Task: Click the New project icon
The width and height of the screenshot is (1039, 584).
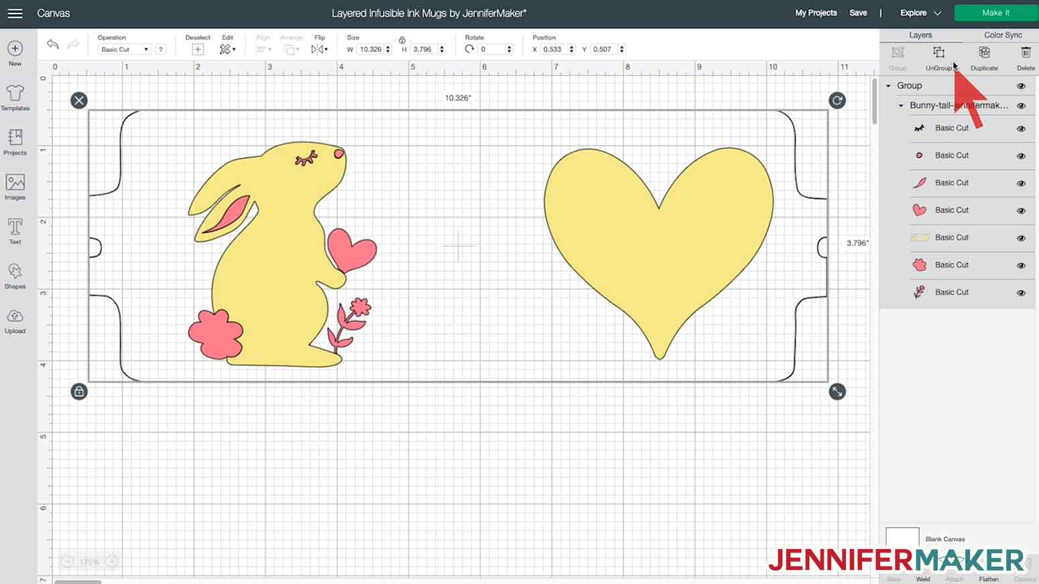Action: point(15,48)
